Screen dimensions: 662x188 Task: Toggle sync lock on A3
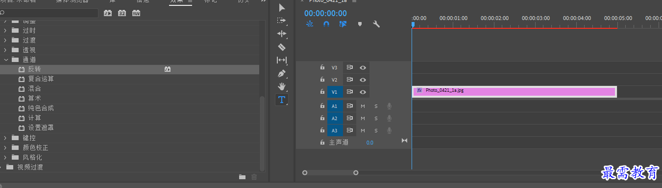click(350, 131)
